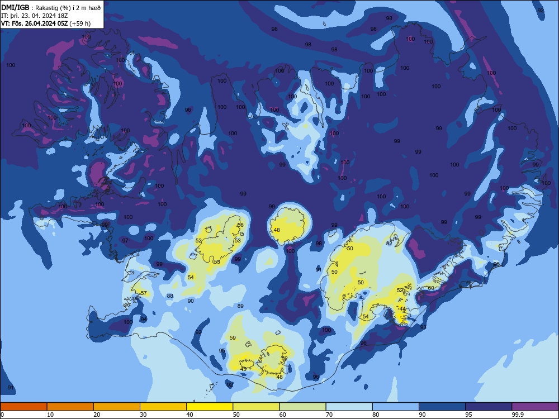Click the 90–95 medium blue legend swatch
Viewport: 559px width, 419px height.
[442, 407]
